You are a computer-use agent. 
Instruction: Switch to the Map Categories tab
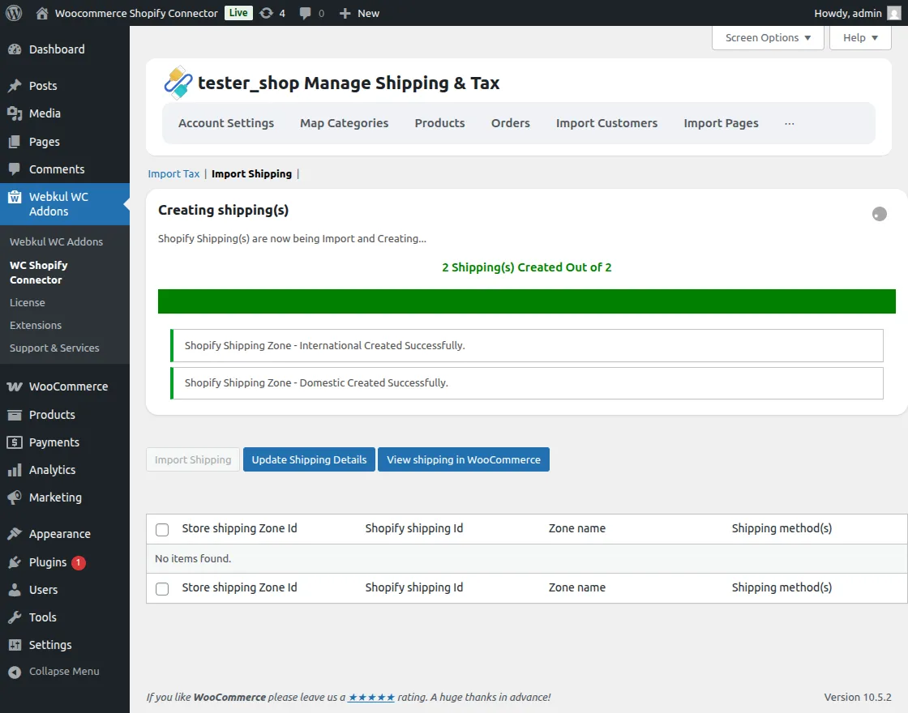[344, 123]
